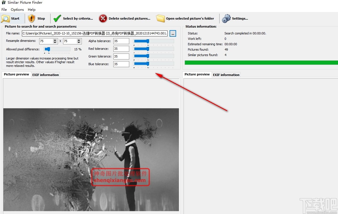The image size is (338, 214).
Task: Open the Options menu
Action: [17, 9]
